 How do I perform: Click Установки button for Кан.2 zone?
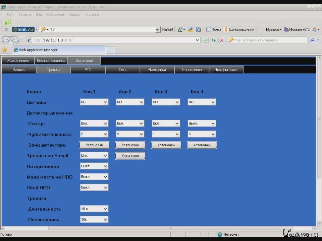click(130, 145)
